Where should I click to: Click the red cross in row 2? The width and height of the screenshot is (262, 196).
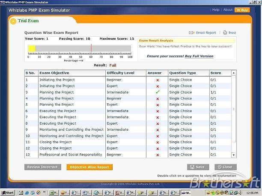pos(158,86)
